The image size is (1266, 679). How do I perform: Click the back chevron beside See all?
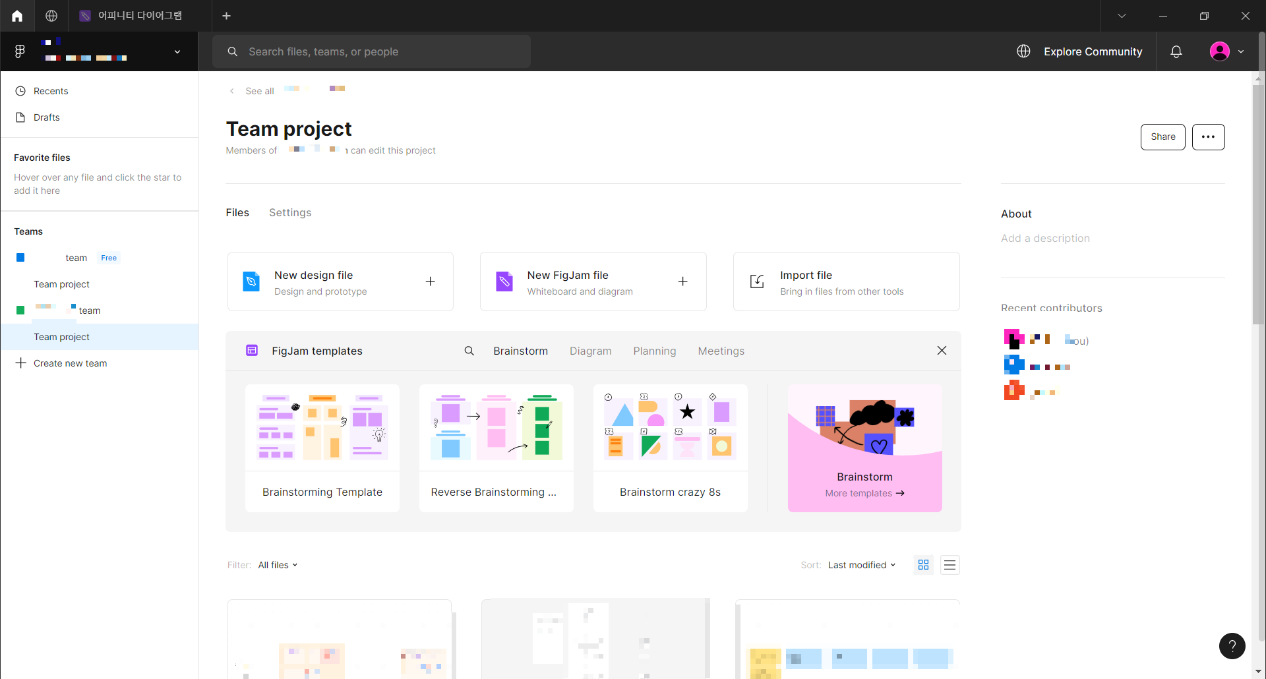tap(231, 91)
